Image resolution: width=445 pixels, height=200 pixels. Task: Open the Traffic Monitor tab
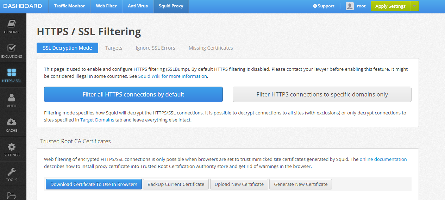pos(69,6)
